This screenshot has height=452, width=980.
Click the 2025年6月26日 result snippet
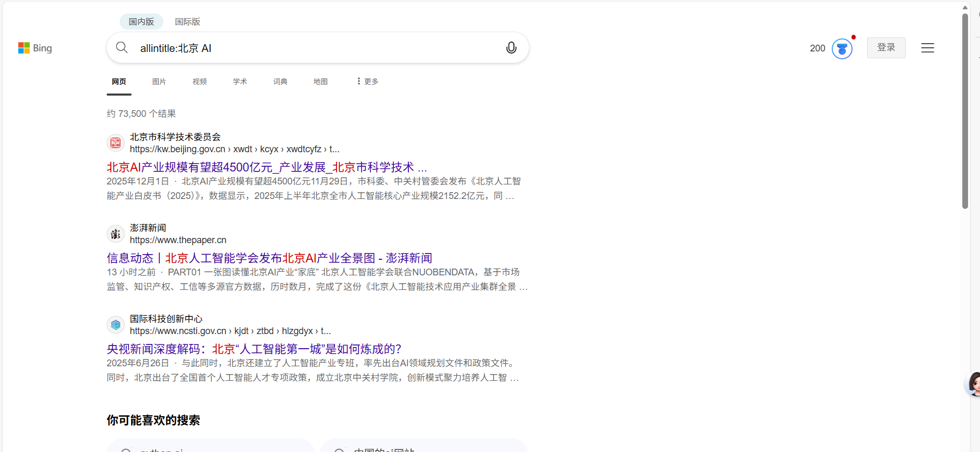click(x=313, y=370)
